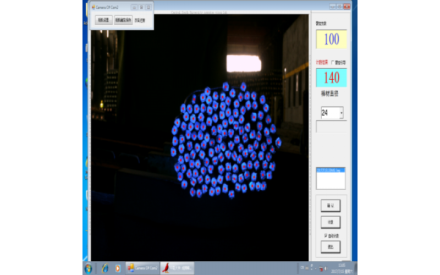Close the main window with the red X
This screenshot has height=275, width=440.
[347, 7]
